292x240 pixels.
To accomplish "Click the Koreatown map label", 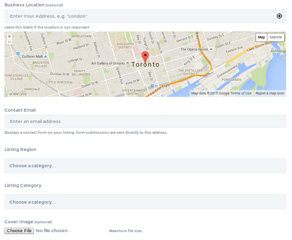I will [82, 36].
